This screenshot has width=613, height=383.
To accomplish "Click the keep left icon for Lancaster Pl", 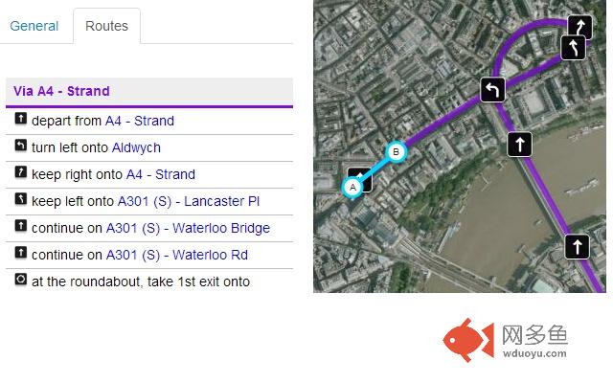I will [21, 201].
